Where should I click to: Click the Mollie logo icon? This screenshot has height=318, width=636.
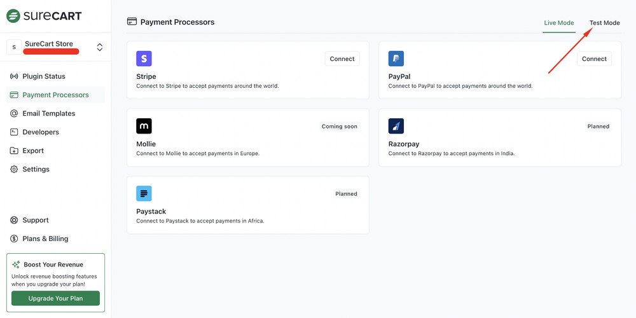(x=144, y=126)
